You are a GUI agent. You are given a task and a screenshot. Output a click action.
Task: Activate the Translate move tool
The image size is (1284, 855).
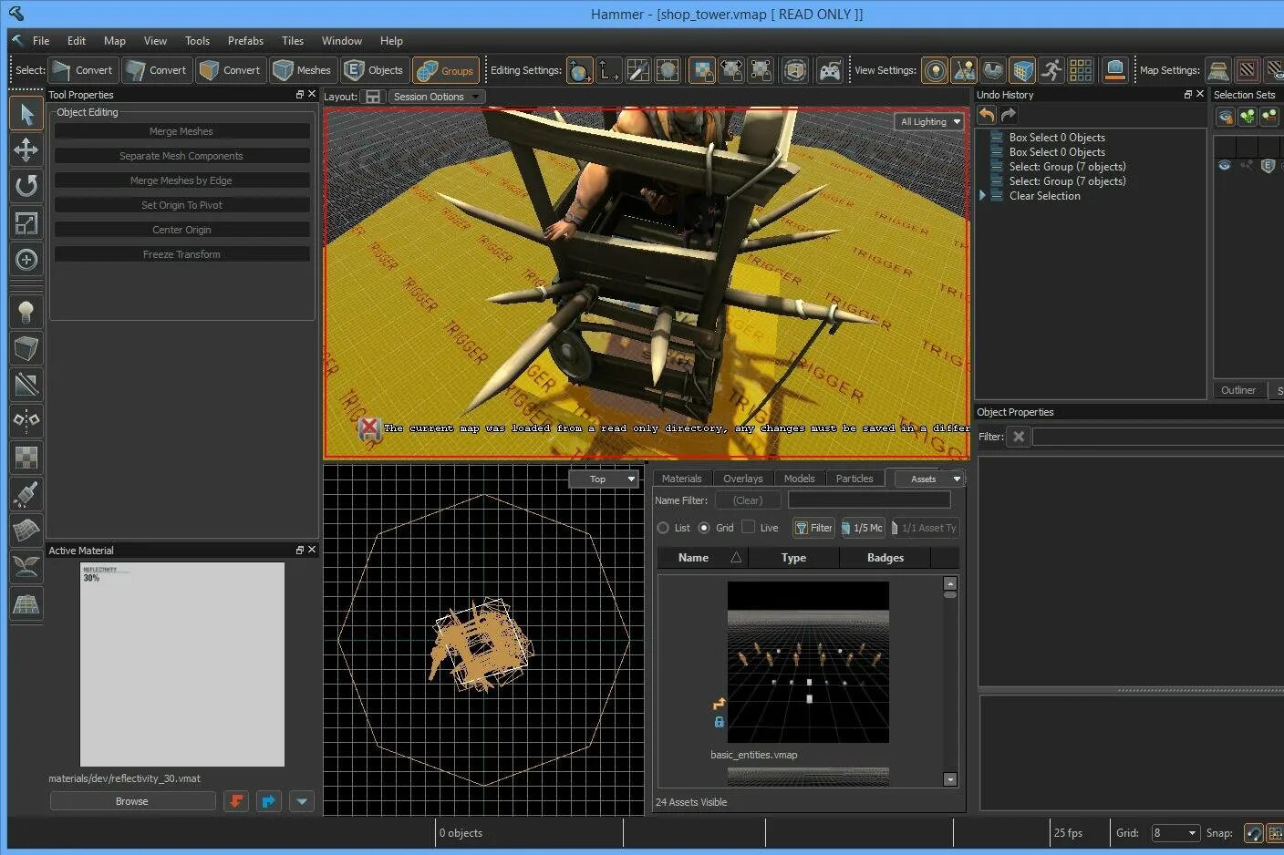click(x=26, y=149)
